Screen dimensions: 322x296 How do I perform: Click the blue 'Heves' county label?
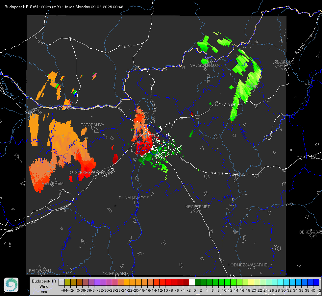point(243,134)
